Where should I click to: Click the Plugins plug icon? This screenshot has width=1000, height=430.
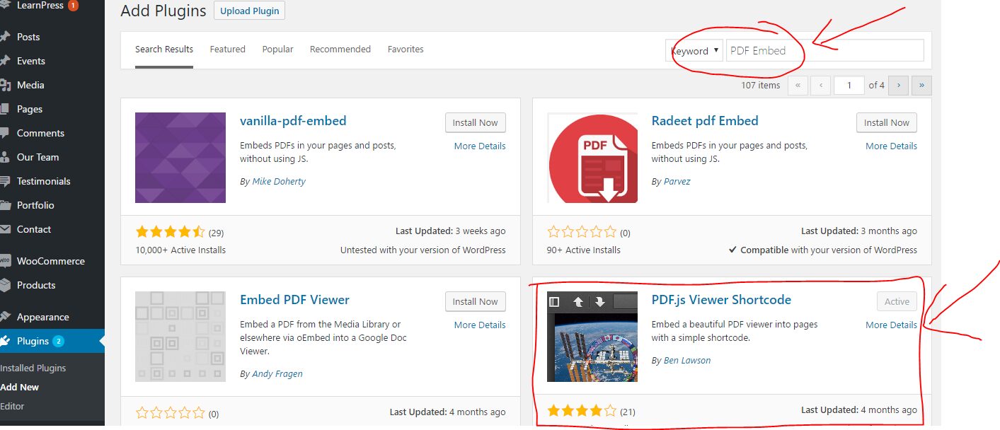[4, 341]
